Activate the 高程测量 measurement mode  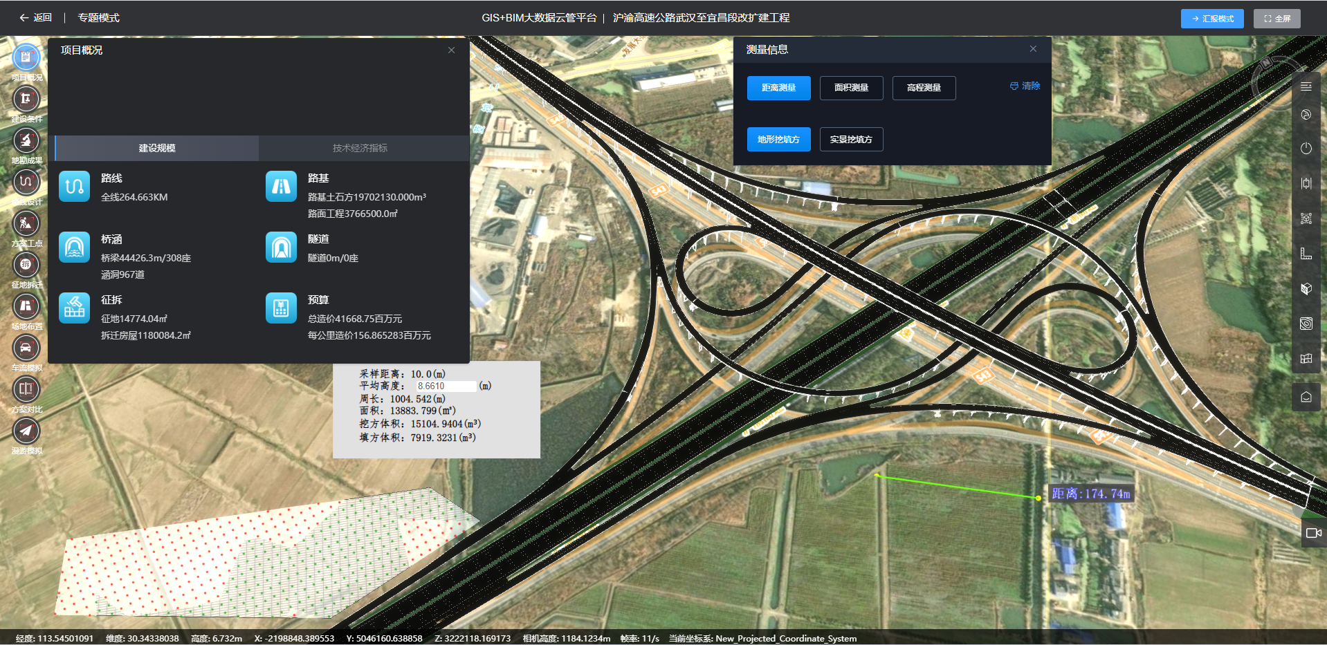924,88
